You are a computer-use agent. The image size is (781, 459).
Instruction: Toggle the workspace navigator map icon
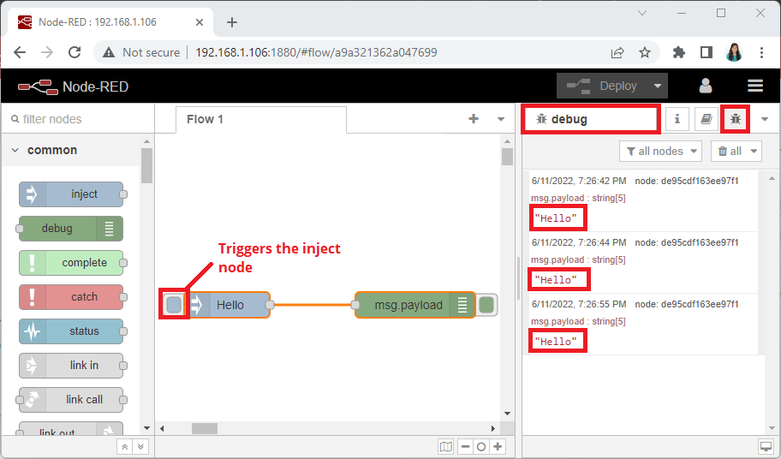pyautogui.click(x=445, y=446)
